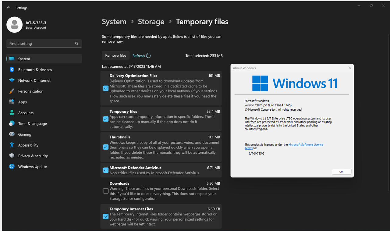Open Network & internet settings

[44, 80]
